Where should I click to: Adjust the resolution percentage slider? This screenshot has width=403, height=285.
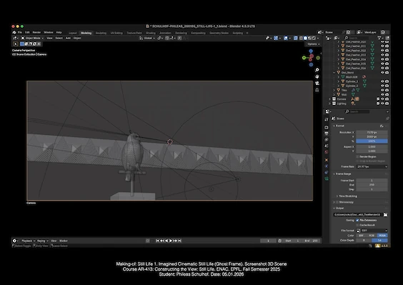coord(372,141)
